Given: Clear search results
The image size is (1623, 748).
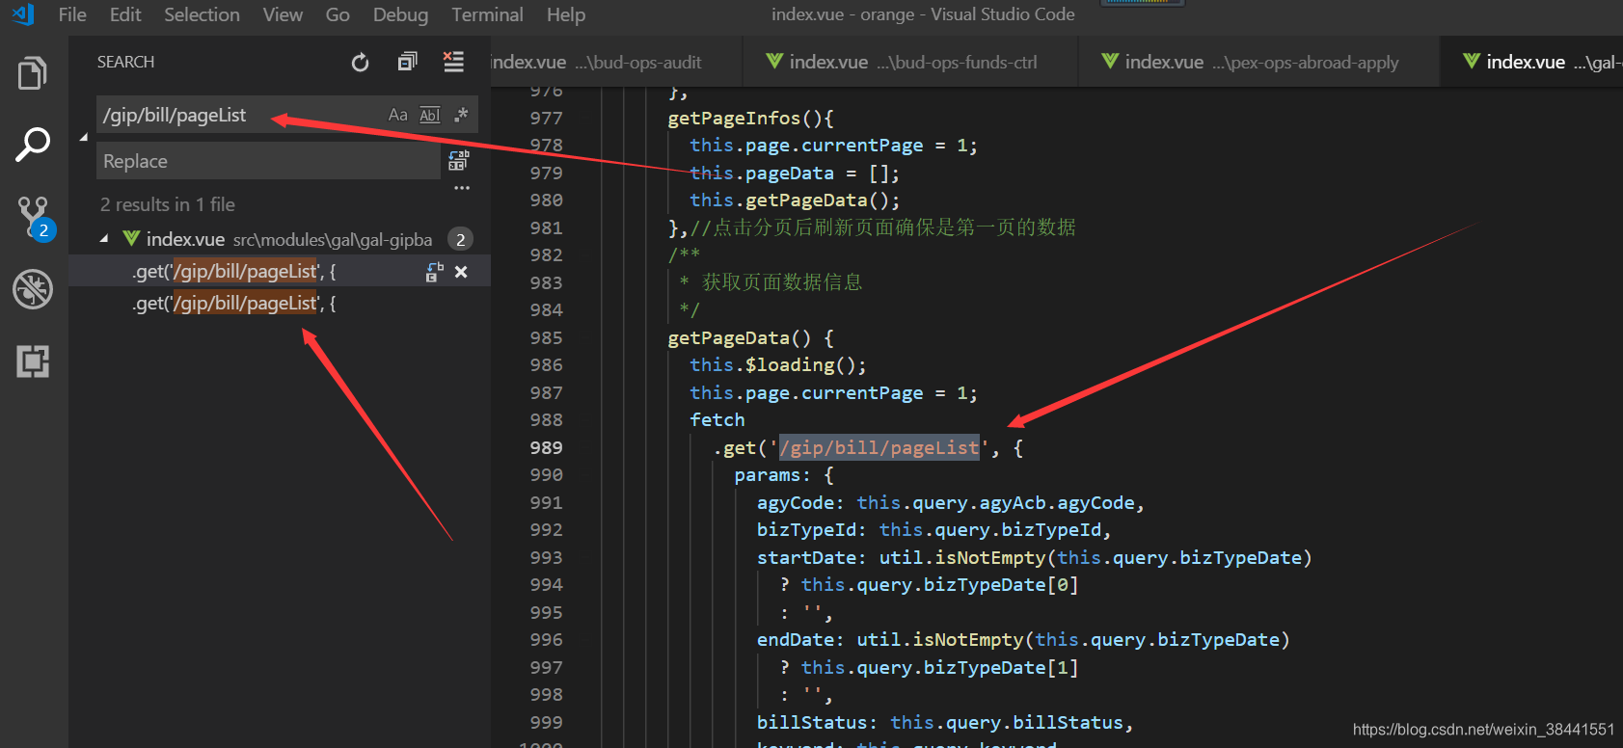Looking at the screenshot, I should point(453,62).
